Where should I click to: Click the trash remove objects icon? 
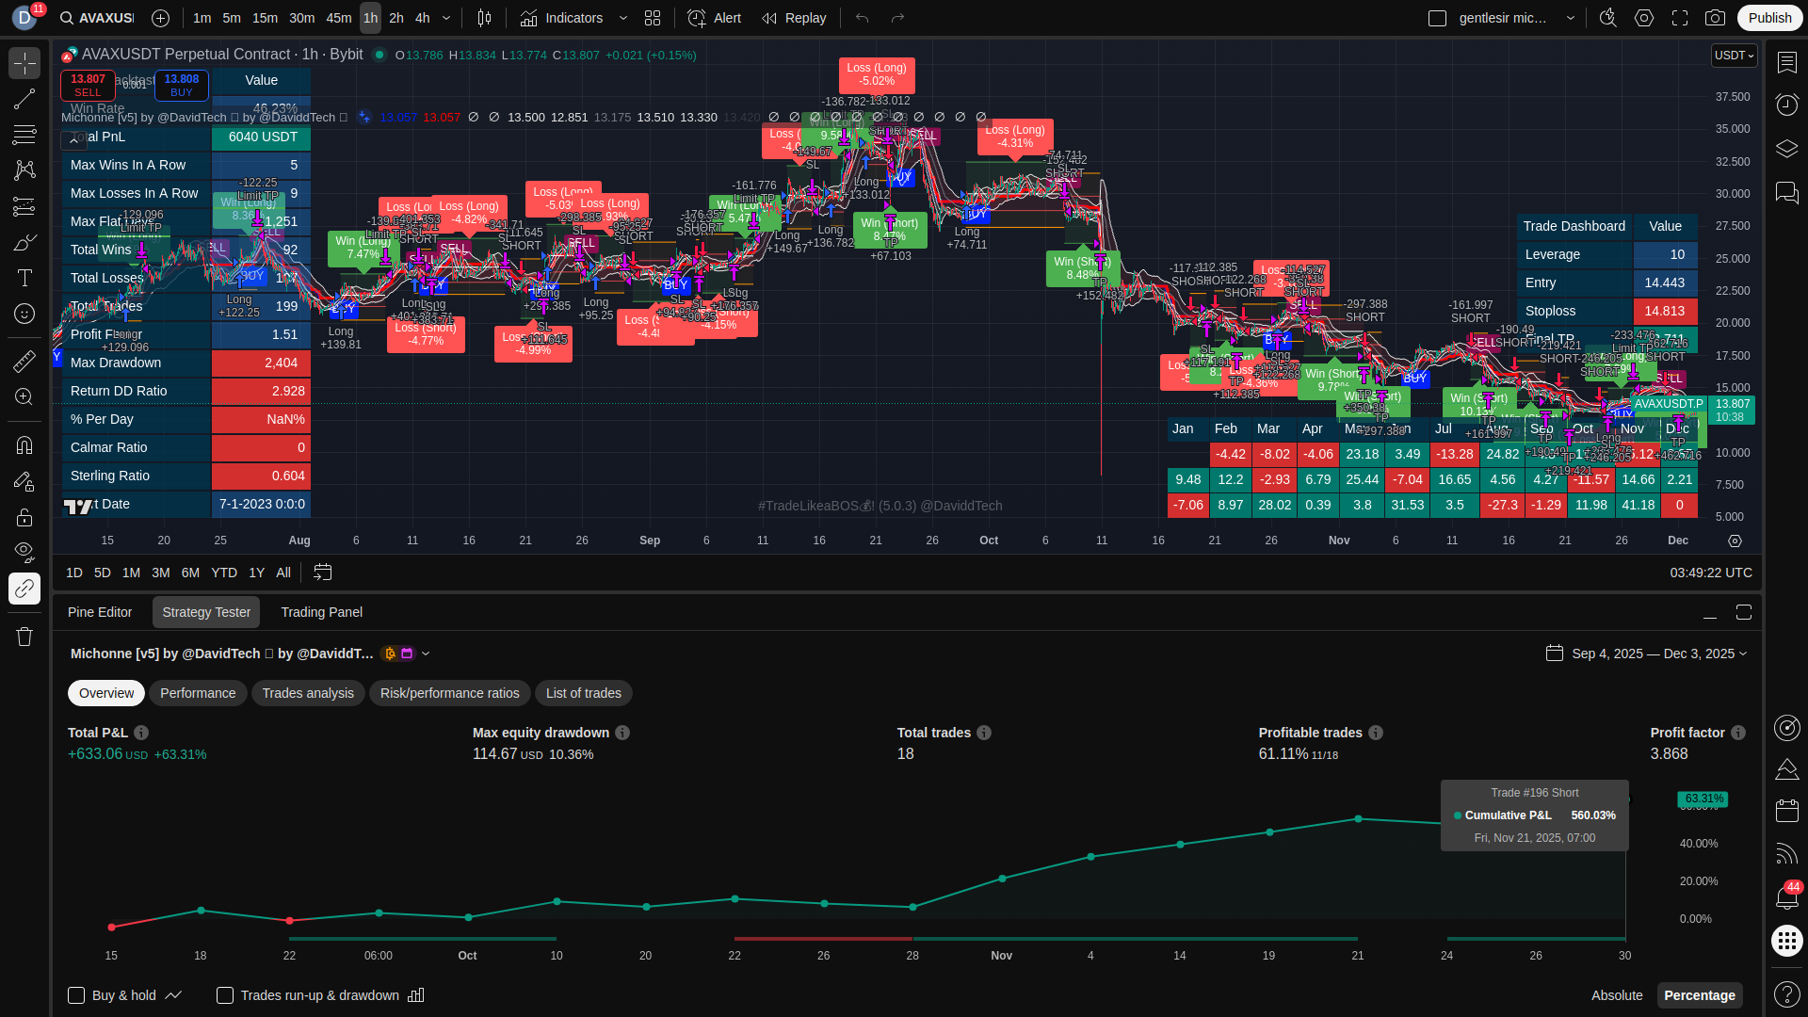tap(24, 638)
